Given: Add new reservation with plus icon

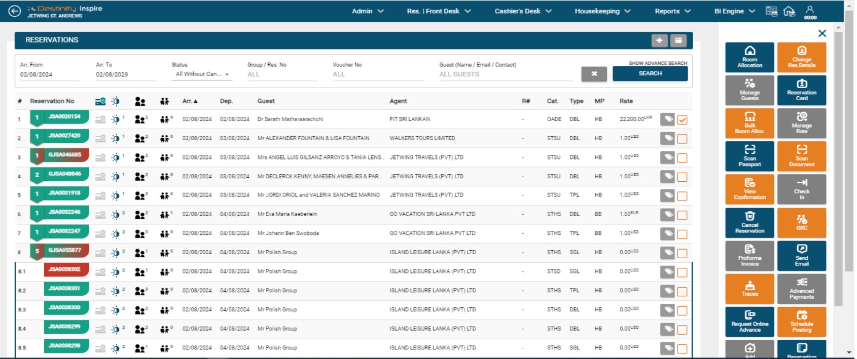Looking at the screenshot, I should (659, 41).
